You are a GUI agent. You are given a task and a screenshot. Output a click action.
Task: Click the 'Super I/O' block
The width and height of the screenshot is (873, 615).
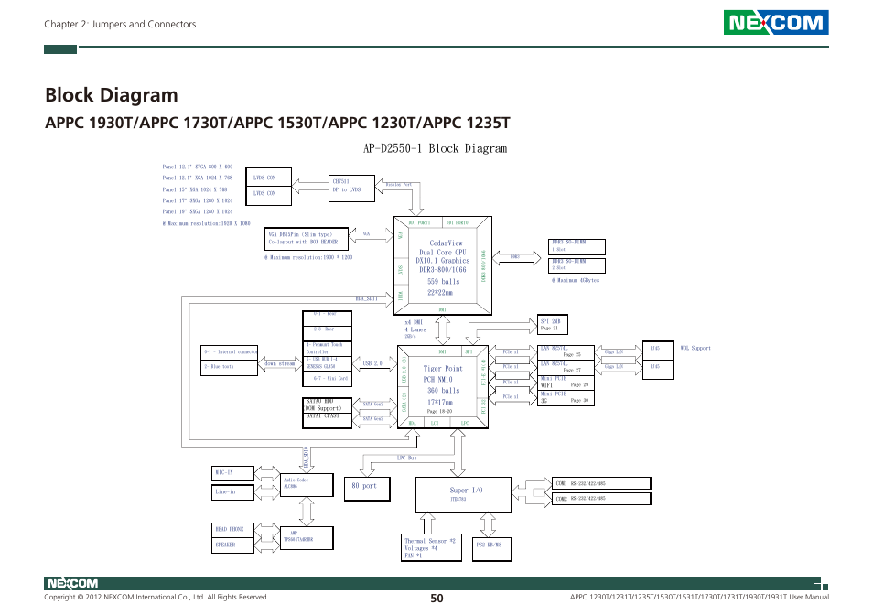tap(463, 494)
